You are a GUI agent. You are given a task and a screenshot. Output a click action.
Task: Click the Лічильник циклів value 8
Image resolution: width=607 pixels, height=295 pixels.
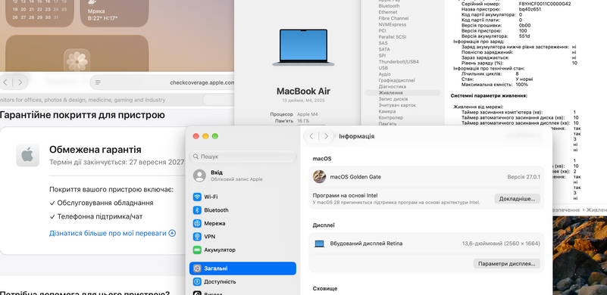coord(517,73)
